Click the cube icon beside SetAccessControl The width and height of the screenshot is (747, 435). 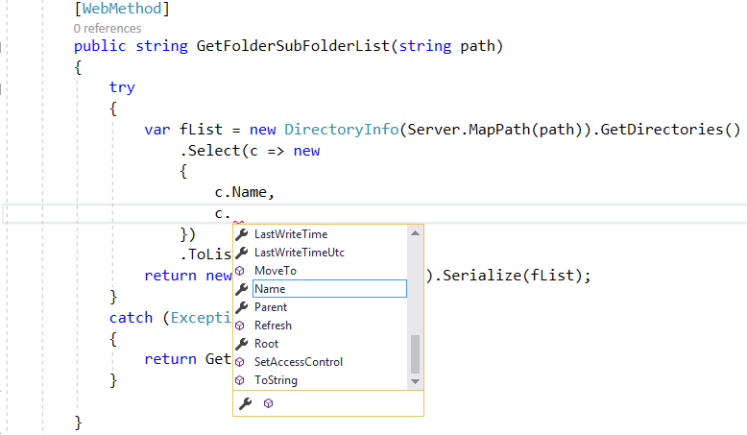[242, 362]
